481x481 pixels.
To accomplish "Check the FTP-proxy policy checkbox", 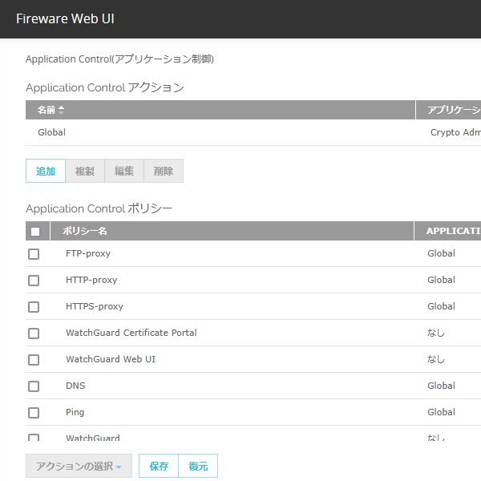I will pyautogui.click(x=34, y=254).
